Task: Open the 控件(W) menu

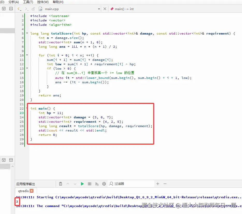Action: point(43,2)
